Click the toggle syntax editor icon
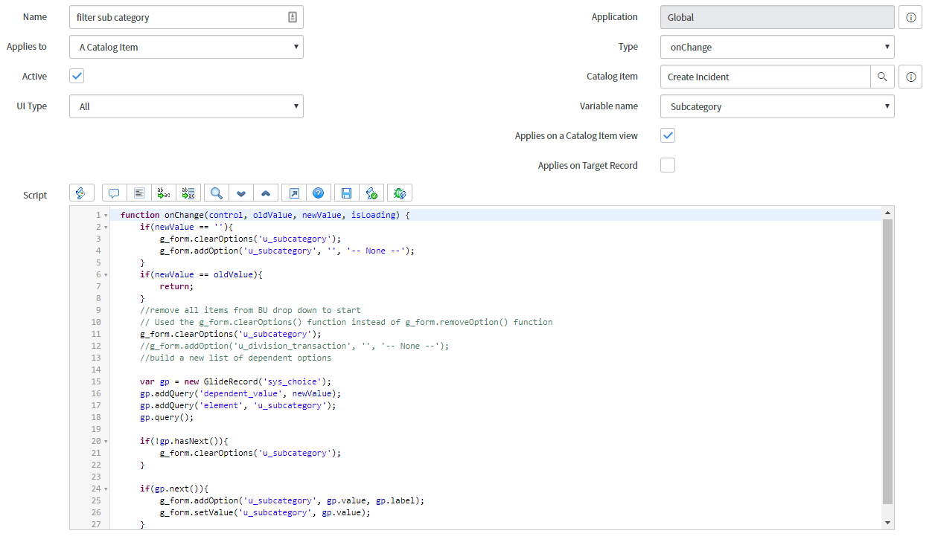This screenshot has width=935, height=548. click(81, 193)
